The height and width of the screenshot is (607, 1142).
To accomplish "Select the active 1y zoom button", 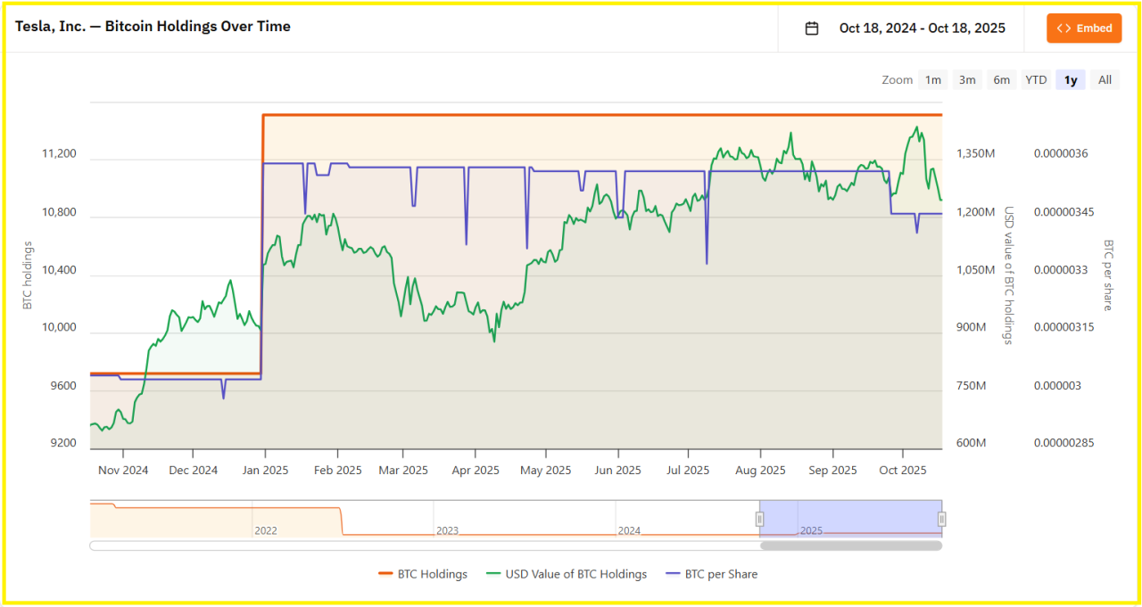I will 1071,80.
